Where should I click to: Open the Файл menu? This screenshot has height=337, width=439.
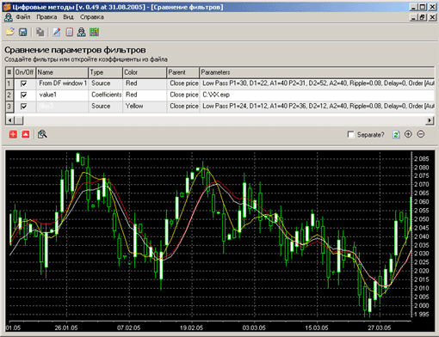[23, 17]
